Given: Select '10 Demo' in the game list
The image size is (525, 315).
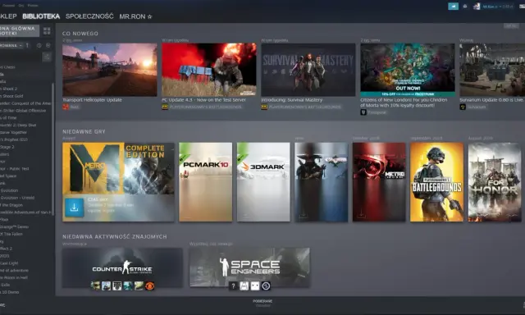Looking at the screenshot, I should pos(10,292).
